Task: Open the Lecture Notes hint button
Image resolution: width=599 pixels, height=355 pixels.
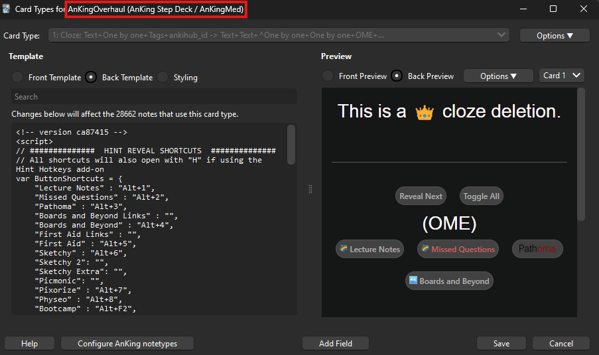Action: pos(369,249)
